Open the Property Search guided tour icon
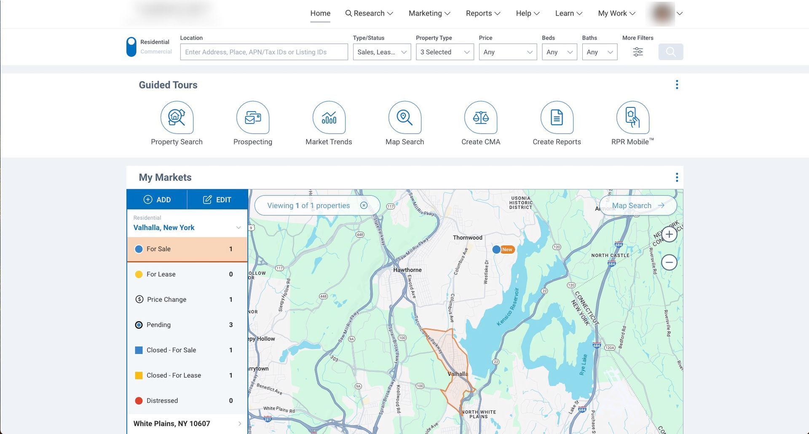The height and width of the screenshot is (434, 809). 177,118
